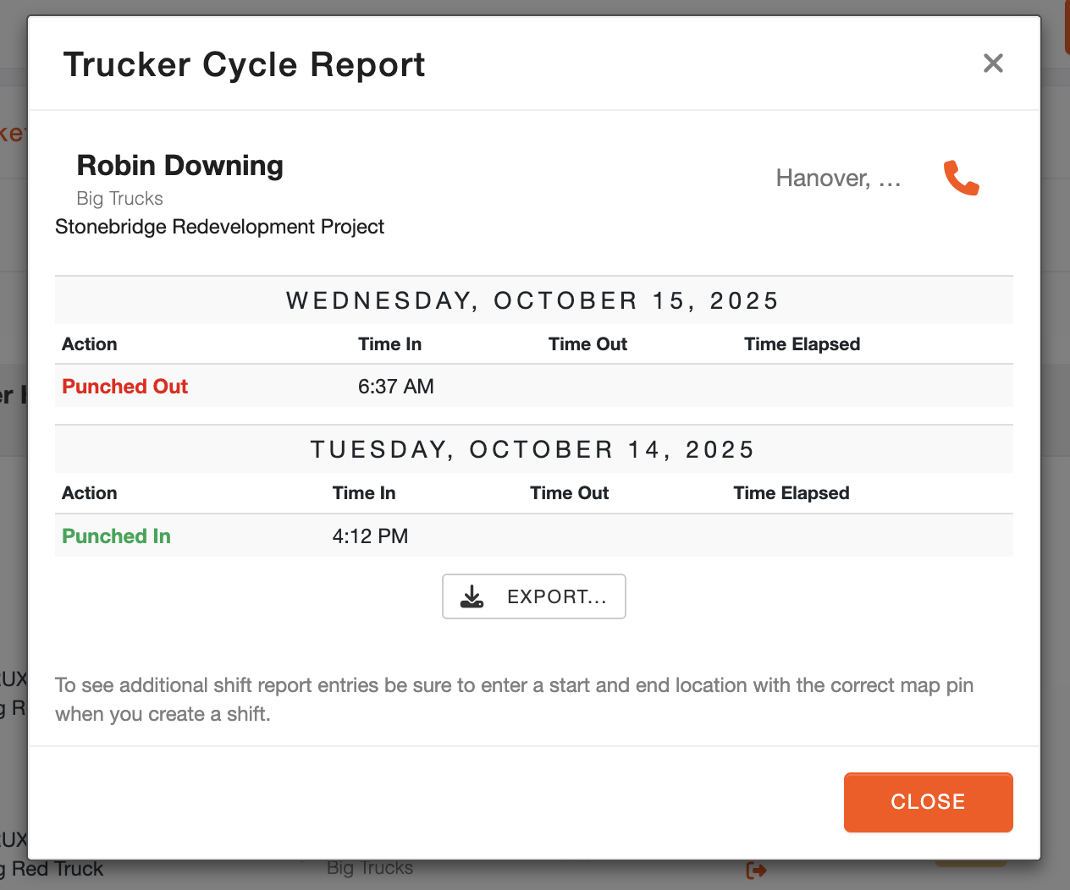Click the Wednesday, October 15, 2025 header
This screenshot has width=1070, height=890.
pos(532,301)
